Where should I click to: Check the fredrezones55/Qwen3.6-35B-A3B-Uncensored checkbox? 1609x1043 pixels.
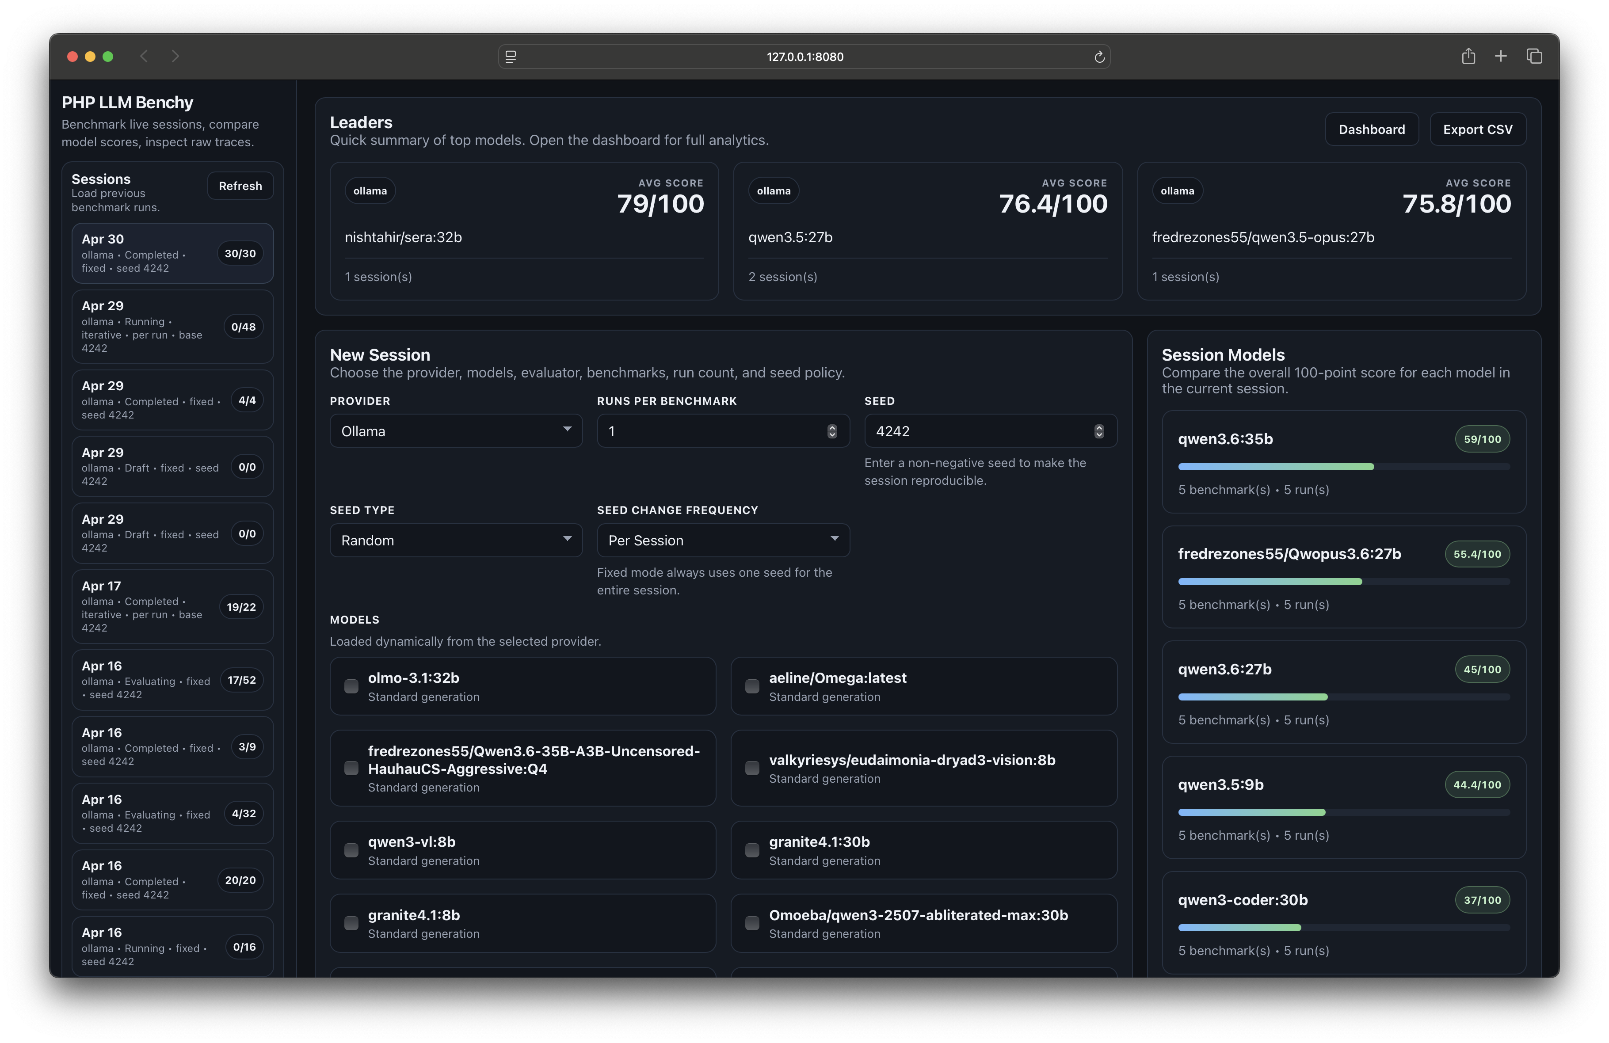click(x=351, y=768)
